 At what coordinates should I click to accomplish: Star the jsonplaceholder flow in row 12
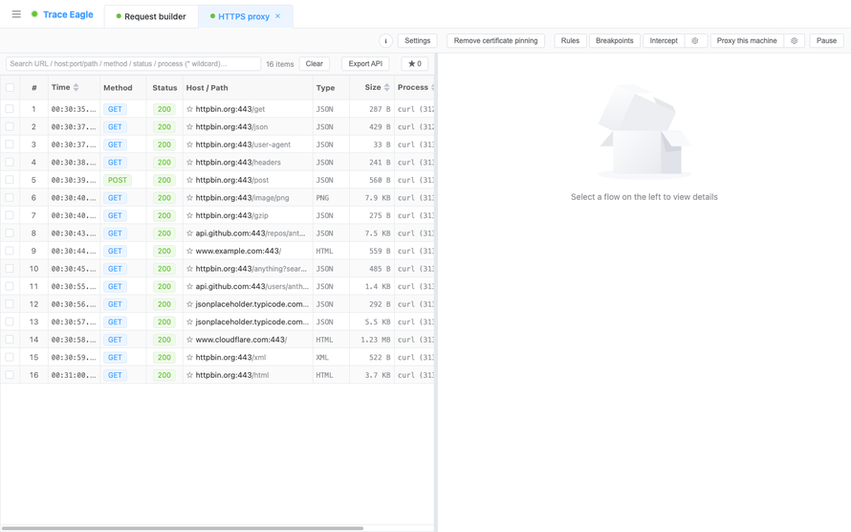[x=189, y=304]
